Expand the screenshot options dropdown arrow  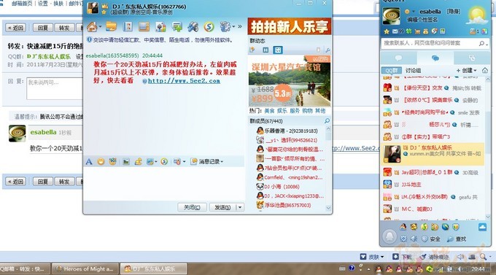tap(156, 162)
